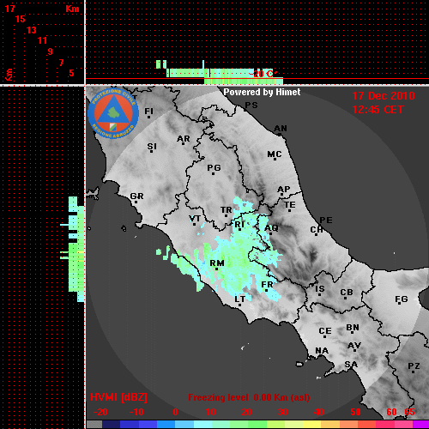This screenshot has width=429, height=429.
Task: Click the 11 km height axis label
Action: click(x=42, y=40)
